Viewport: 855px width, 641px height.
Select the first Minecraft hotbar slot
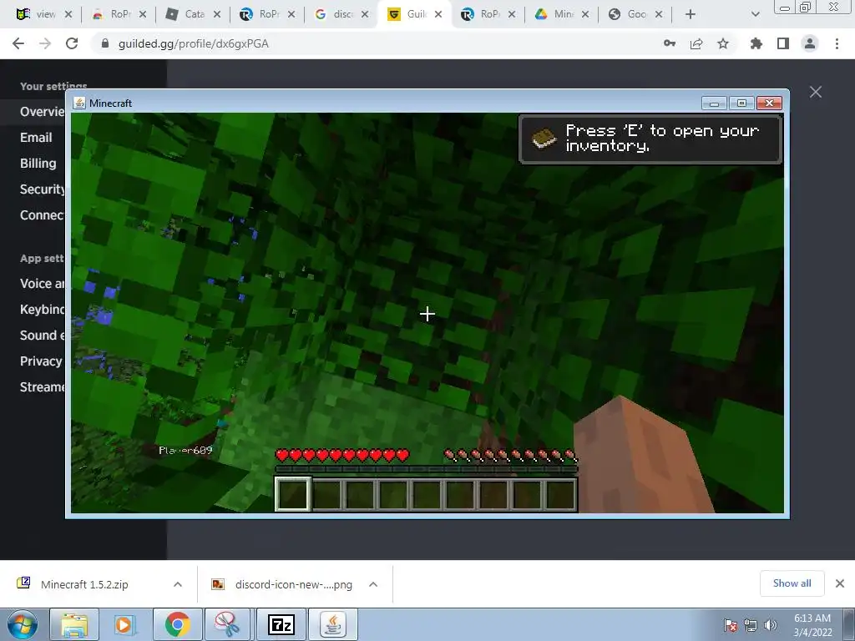coord(293,494)
